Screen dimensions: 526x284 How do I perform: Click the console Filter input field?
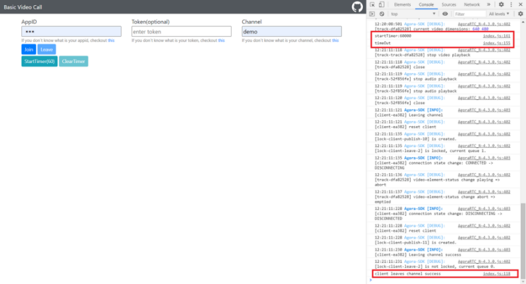click(x=469, y=14)
